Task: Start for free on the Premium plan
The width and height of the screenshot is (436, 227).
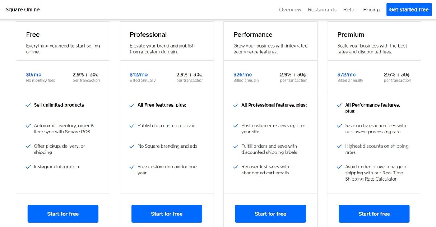Action: (374, 214)
